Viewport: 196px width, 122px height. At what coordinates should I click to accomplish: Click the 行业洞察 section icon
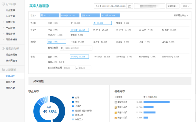[3, 4]
